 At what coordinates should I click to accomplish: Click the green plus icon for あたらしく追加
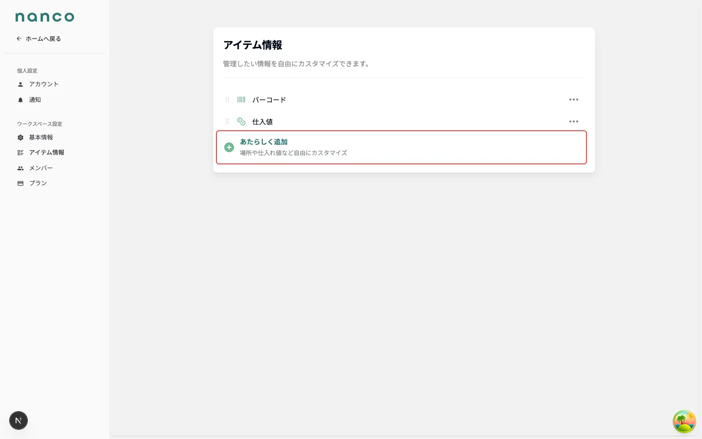(229, 147)
